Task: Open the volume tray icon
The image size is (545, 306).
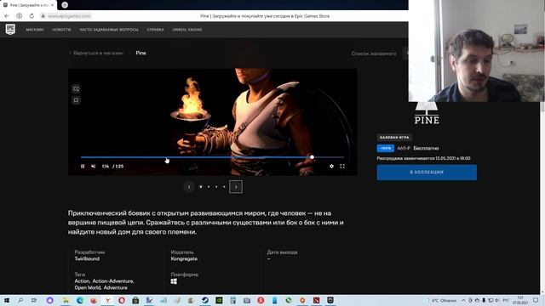Action: [x=497, y=300]
